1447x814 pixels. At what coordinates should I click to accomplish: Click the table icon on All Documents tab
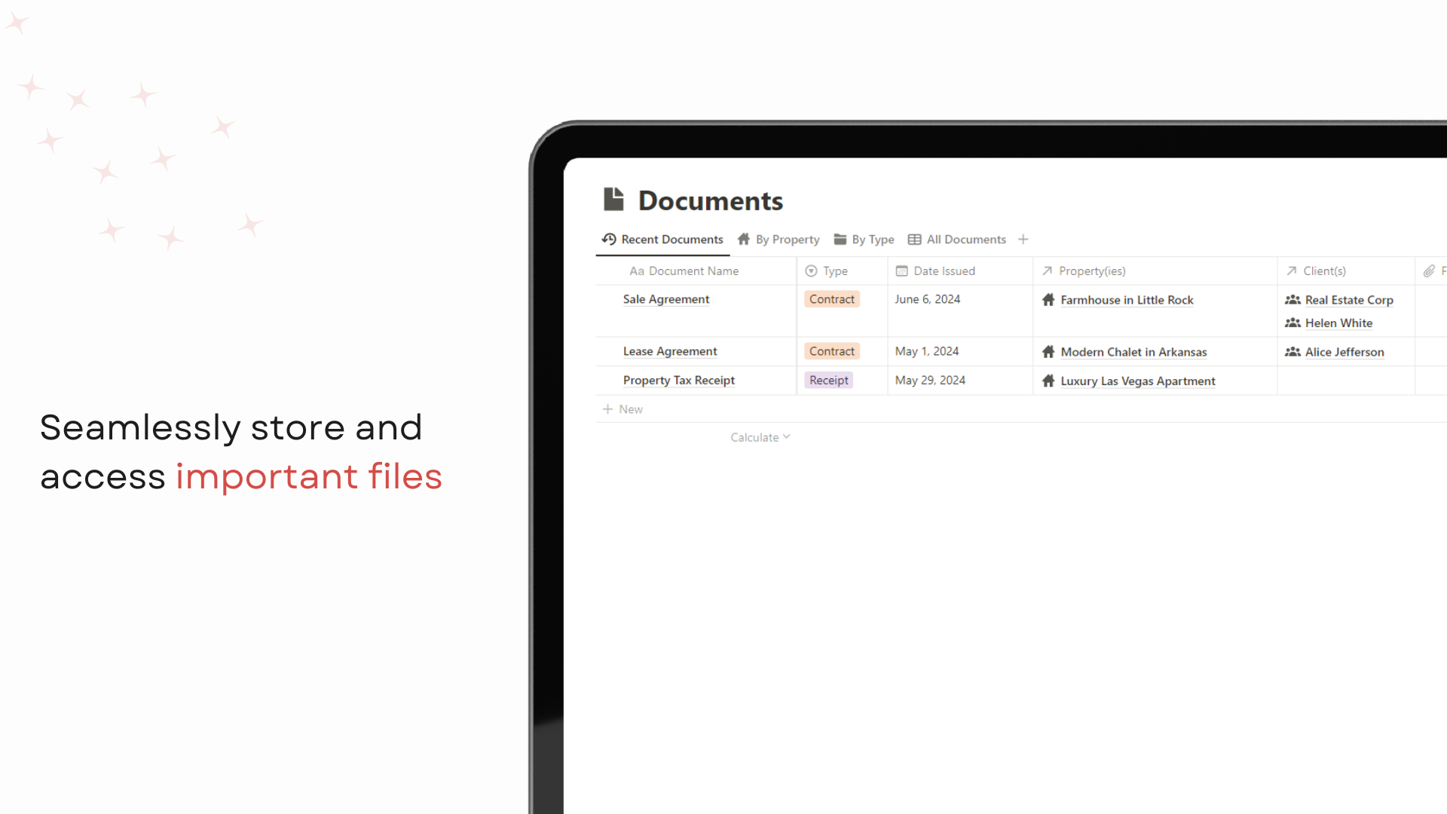(914, 240)
